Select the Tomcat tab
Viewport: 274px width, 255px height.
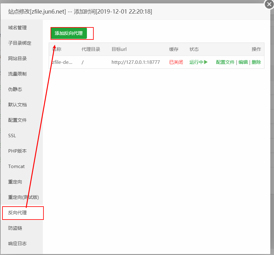coord(16,167)
